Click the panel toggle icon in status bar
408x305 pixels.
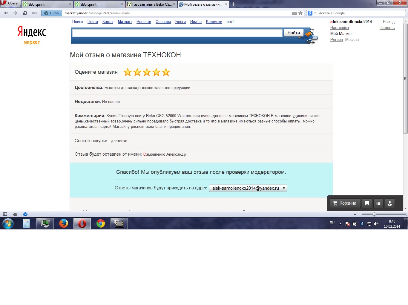tap(5, 214)
